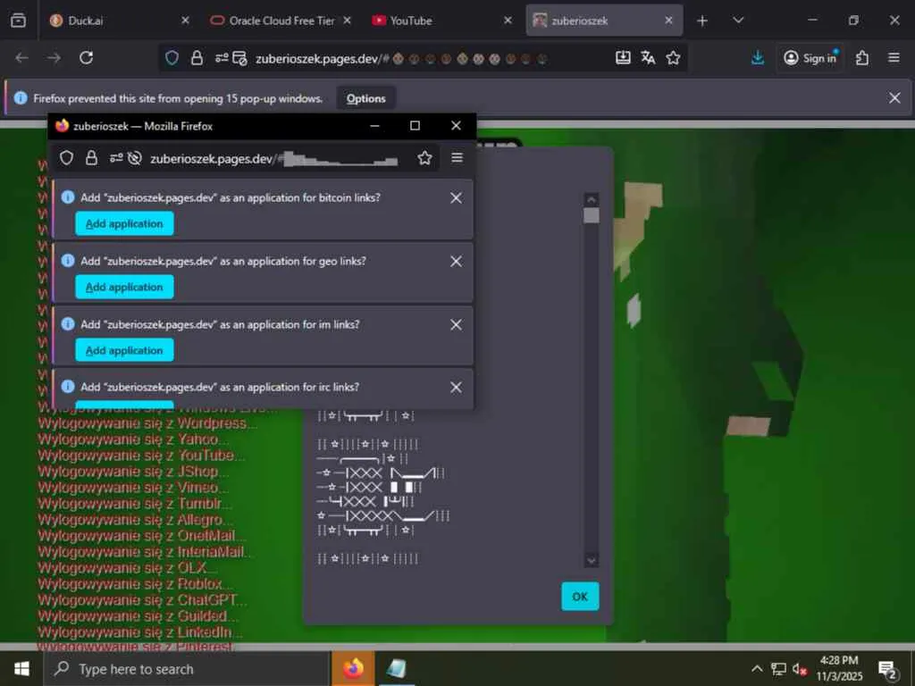Open the Windows Start menu

(21, 668)
